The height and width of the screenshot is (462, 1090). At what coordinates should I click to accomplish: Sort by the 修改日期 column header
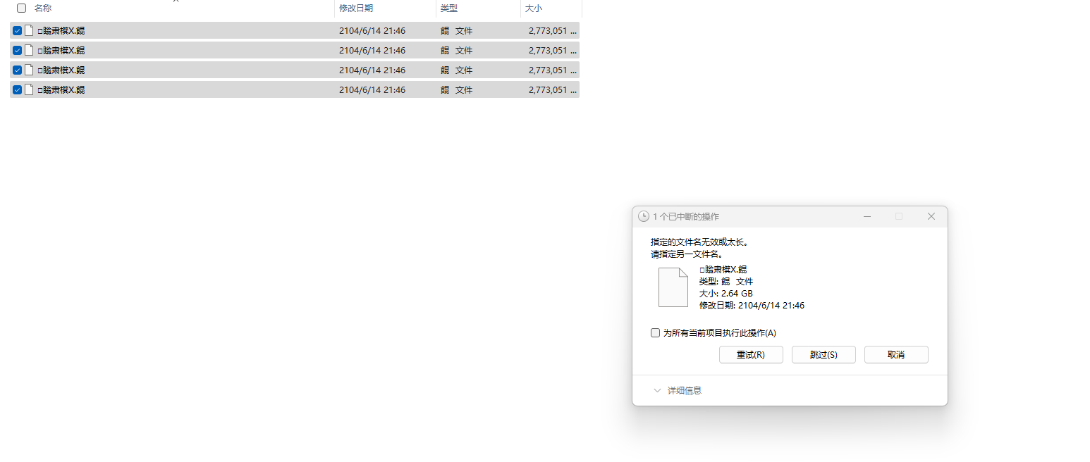(x=356, y=8)
